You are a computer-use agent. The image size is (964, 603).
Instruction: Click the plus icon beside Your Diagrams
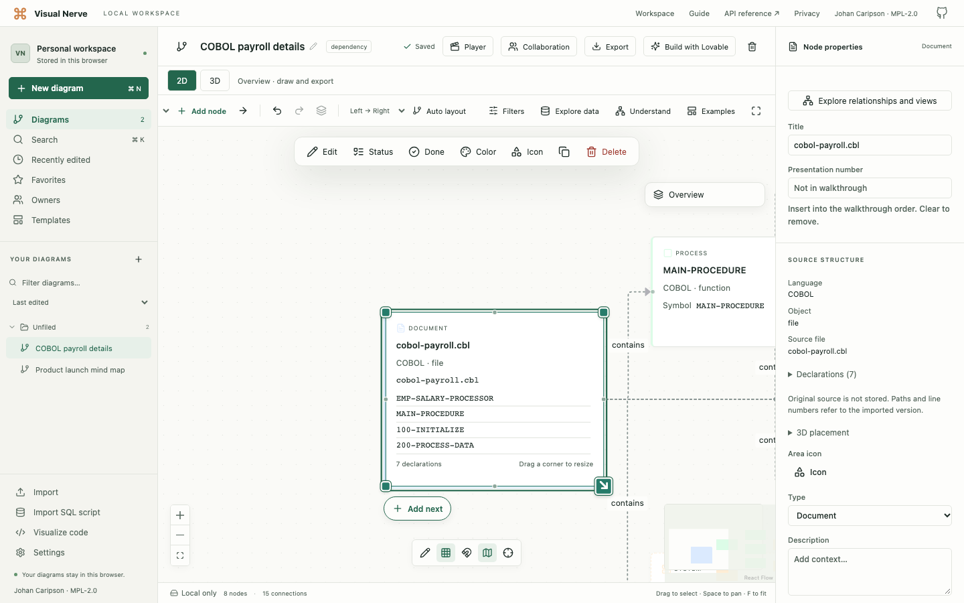point(139,259)
